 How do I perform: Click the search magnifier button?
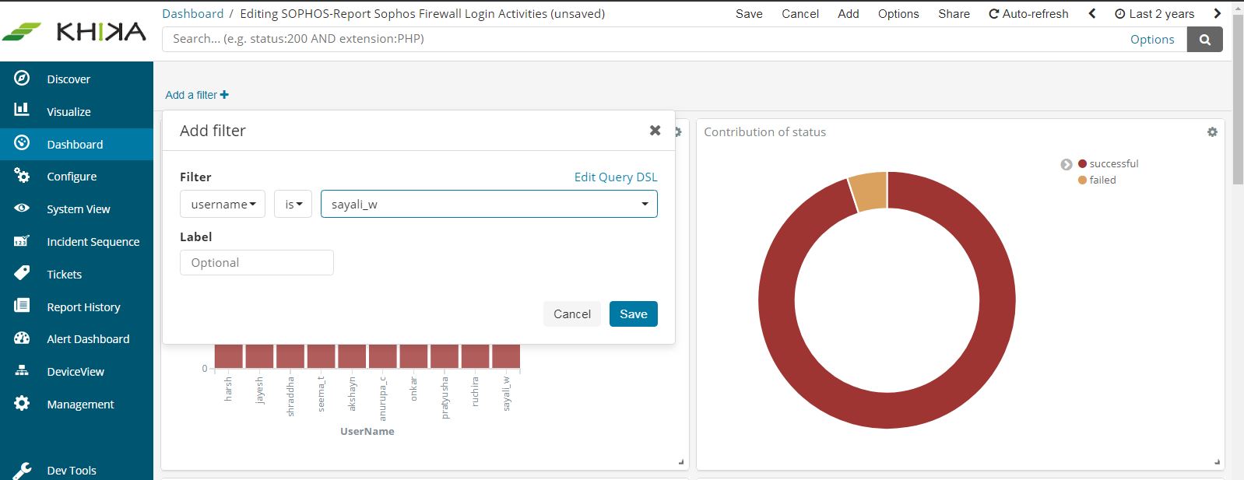1205,40
